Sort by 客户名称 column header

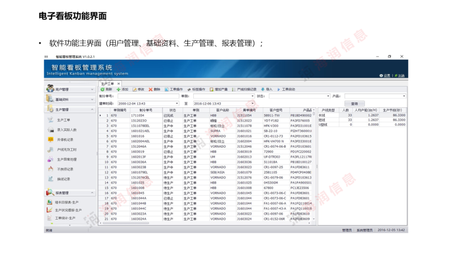tap(223, 110)
